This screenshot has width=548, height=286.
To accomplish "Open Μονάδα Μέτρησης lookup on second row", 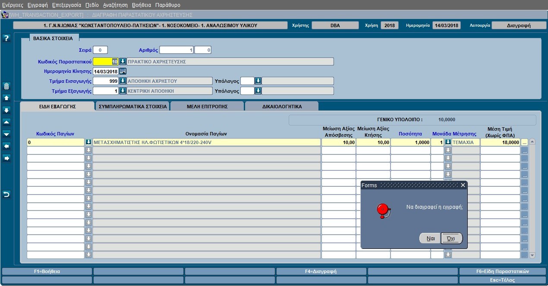I will (x=448, y=150).
